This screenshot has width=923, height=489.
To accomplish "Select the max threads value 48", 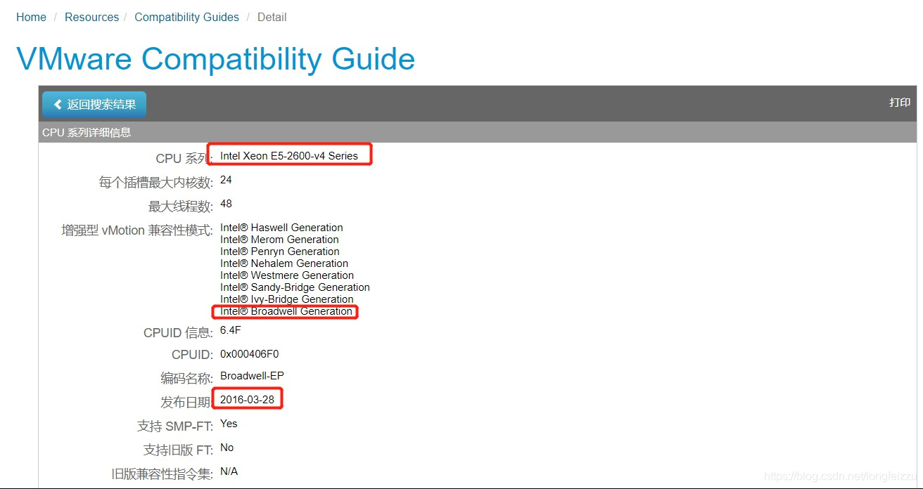I will [x=226, y=204].
